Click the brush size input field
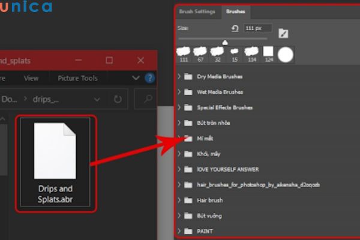 [258, 28]
